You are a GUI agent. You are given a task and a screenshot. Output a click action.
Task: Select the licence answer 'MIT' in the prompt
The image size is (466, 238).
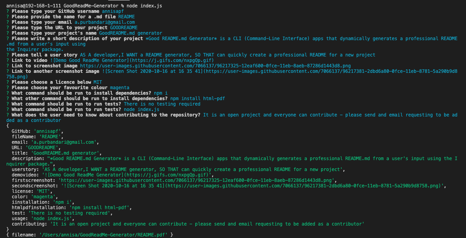(x=98, y=82)
